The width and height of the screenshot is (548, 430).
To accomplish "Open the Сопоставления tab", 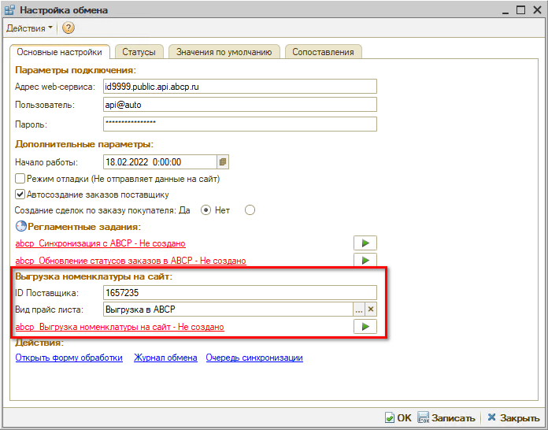I will coord(323,52).
